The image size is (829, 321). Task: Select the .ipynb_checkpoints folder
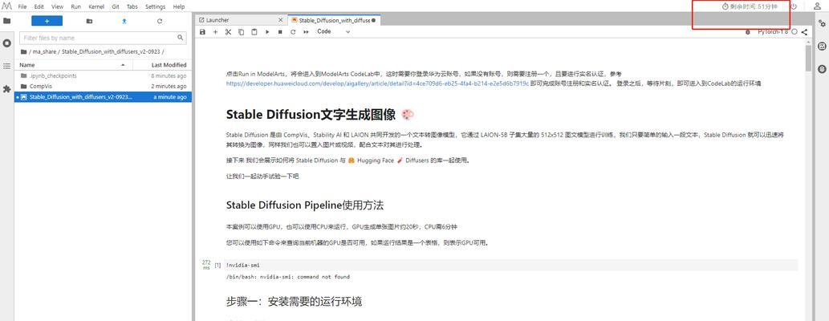(103, 75)
